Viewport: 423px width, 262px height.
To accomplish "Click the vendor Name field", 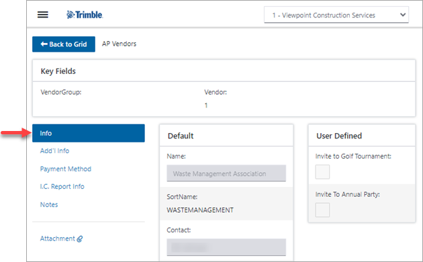I will pos(226,173).
